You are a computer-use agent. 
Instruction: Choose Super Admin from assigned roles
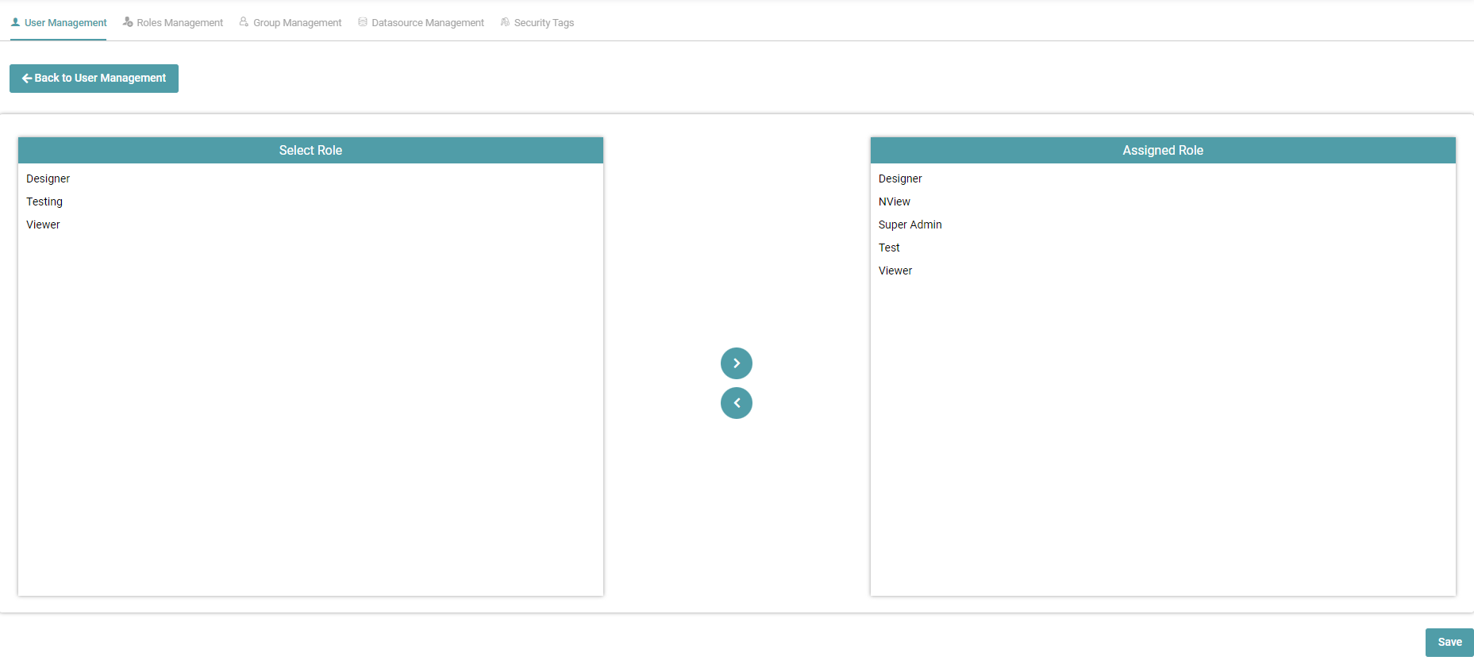[x=910, y=225]
